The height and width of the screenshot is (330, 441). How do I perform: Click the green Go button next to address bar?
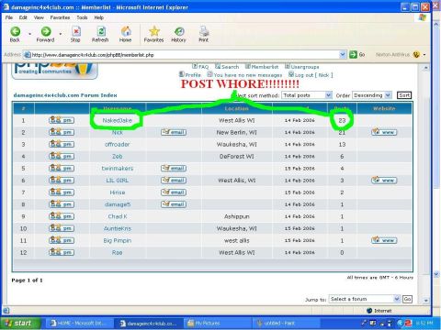click(357, 55)
